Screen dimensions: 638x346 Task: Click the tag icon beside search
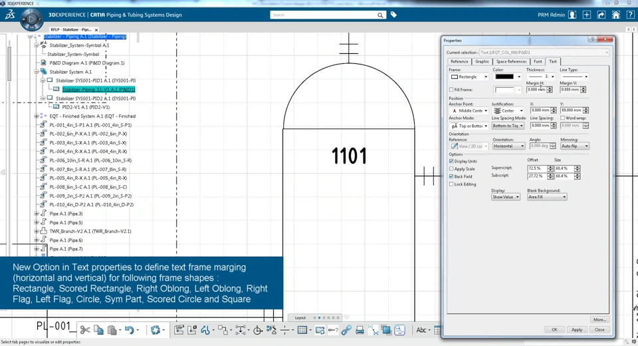pyautogui.click(x=393, y=15)
